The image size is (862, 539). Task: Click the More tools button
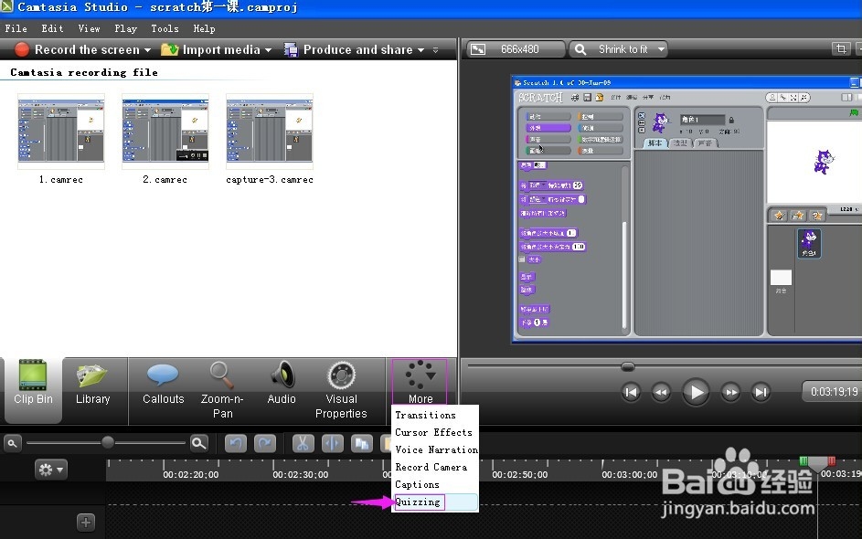pos(420,383)
